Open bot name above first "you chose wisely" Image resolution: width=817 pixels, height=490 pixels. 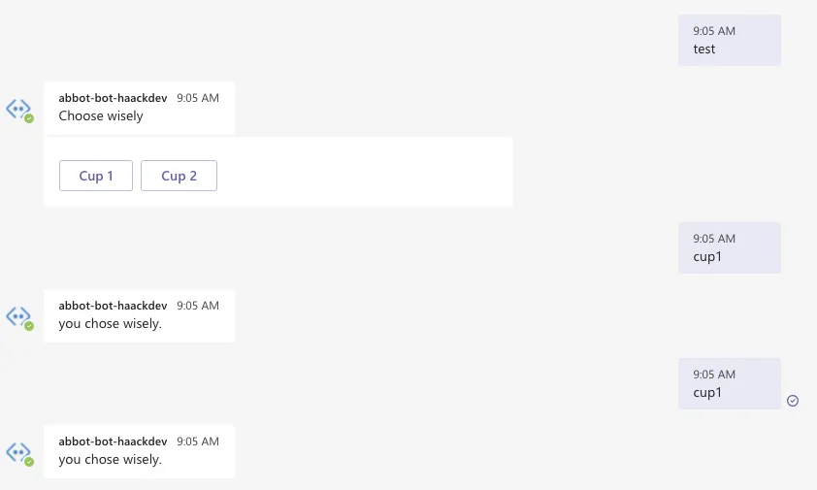113,306
